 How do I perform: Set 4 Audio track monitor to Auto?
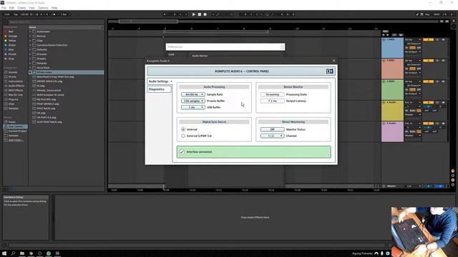coord(412,111)
